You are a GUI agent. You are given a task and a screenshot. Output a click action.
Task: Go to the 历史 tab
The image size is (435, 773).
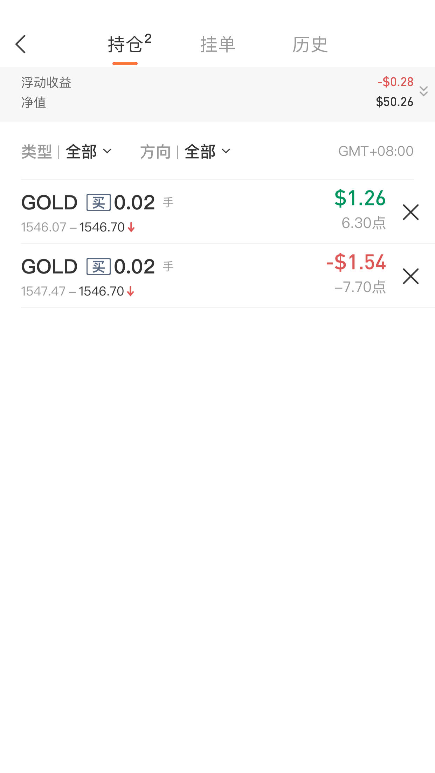[x=310, y=44]
